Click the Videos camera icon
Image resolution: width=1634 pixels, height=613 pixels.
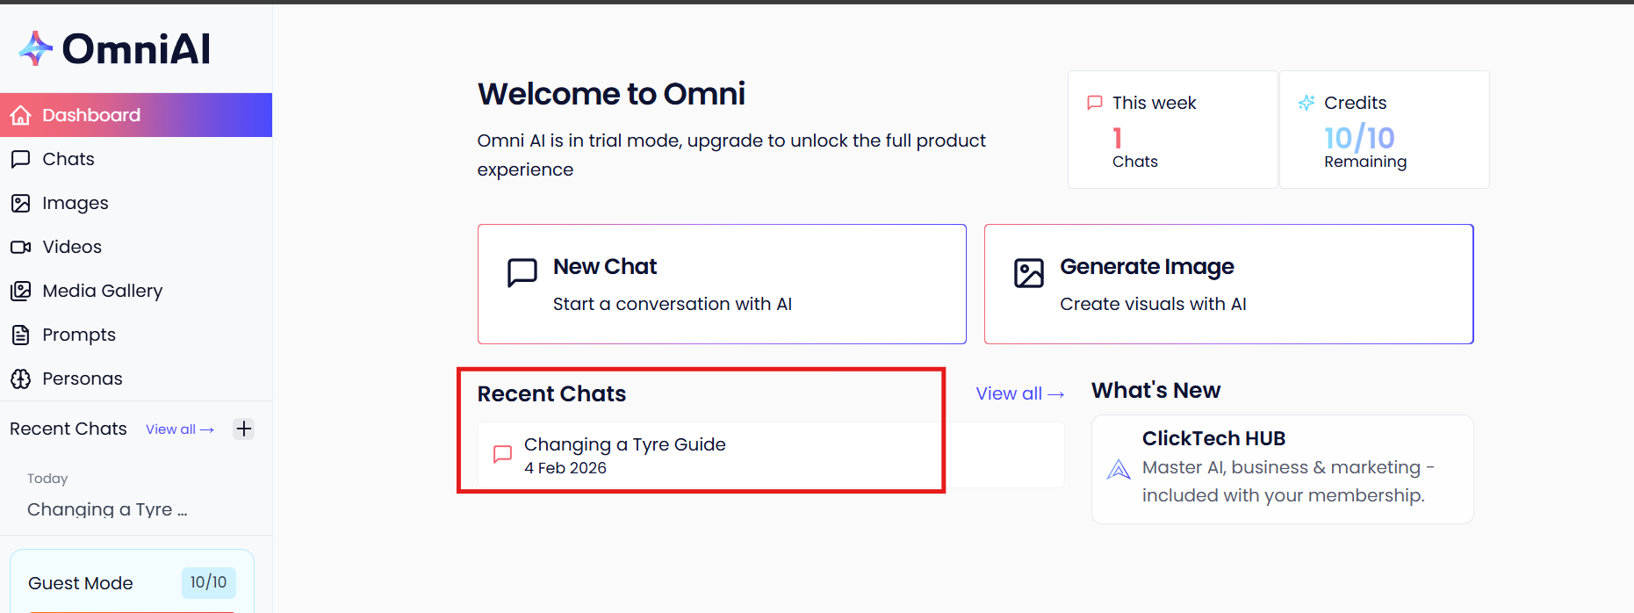[21, 247]
